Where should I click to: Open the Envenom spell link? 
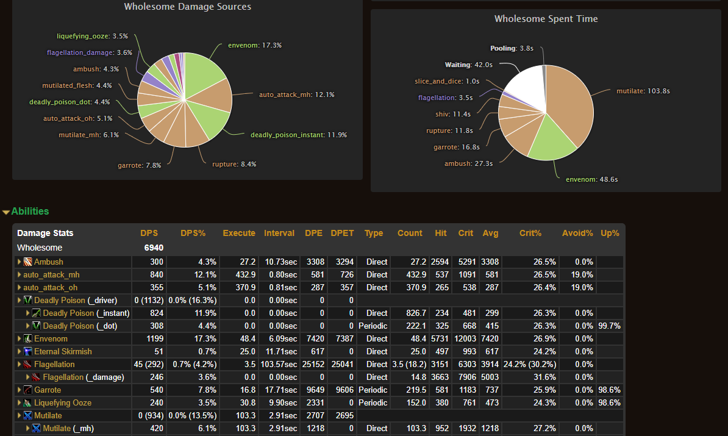pos(51,339)
